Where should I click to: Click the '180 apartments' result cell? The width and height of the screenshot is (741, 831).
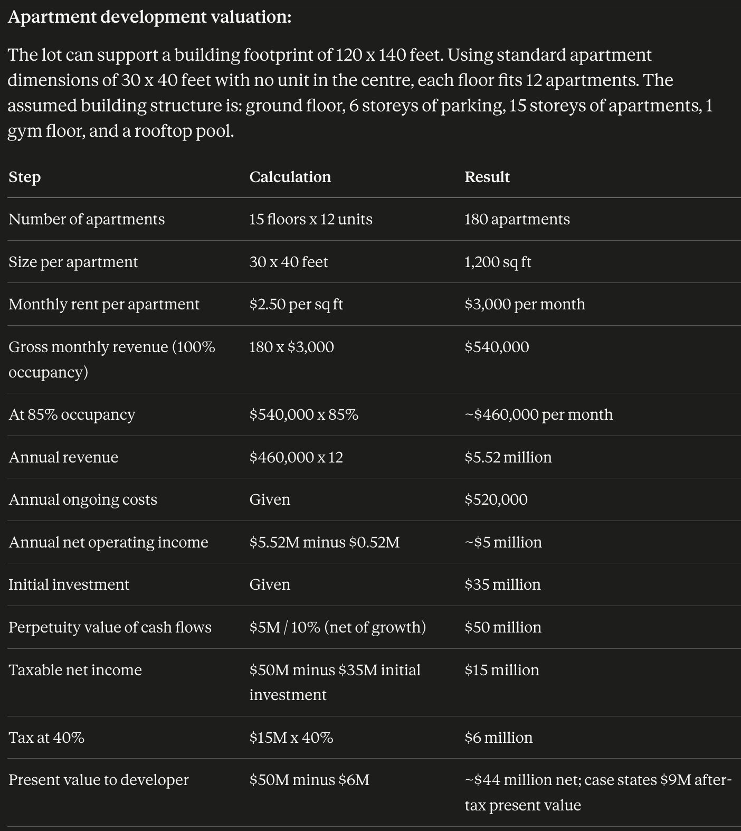(517, 219)
